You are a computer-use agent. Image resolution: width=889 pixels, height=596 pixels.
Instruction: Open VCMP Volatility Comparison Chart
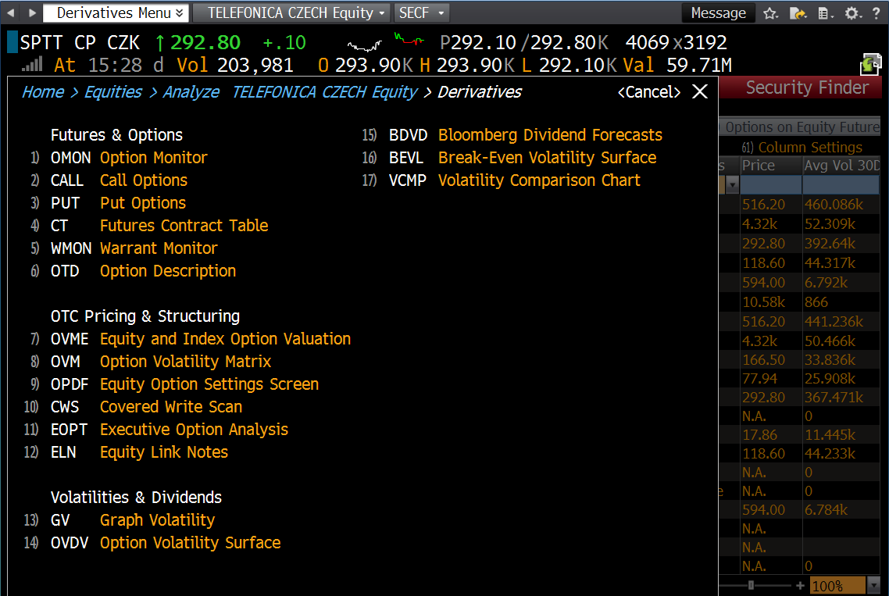(x=515, y=180)
